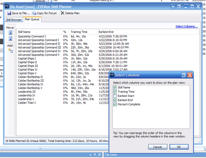
Task: Click the Select Columns dialog help icon
Action: [184, 75]
